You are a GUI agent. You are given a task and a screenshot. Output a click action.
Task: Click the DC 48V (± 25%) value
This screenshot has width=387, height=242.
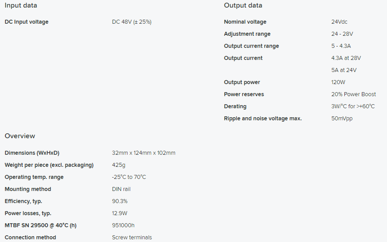click(132, 22)
